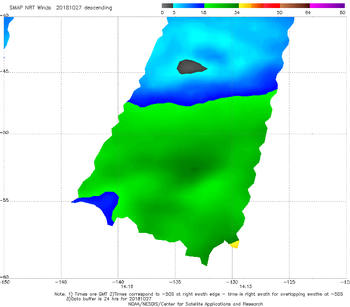Image resolution: width=350 pixels, height=307 pixels.
Task: Pick the brown color bar segment
Action: tap(295, 6)
